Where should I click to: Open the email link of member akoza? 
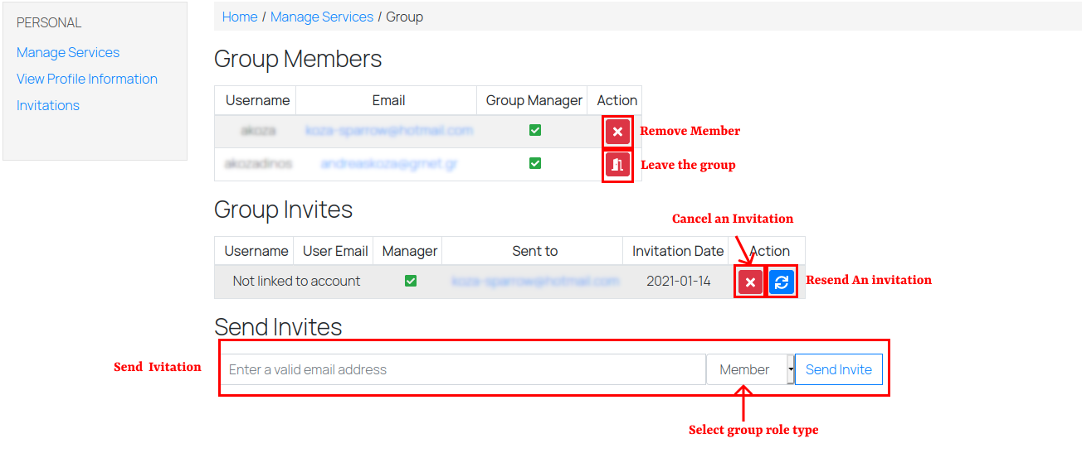389,131
